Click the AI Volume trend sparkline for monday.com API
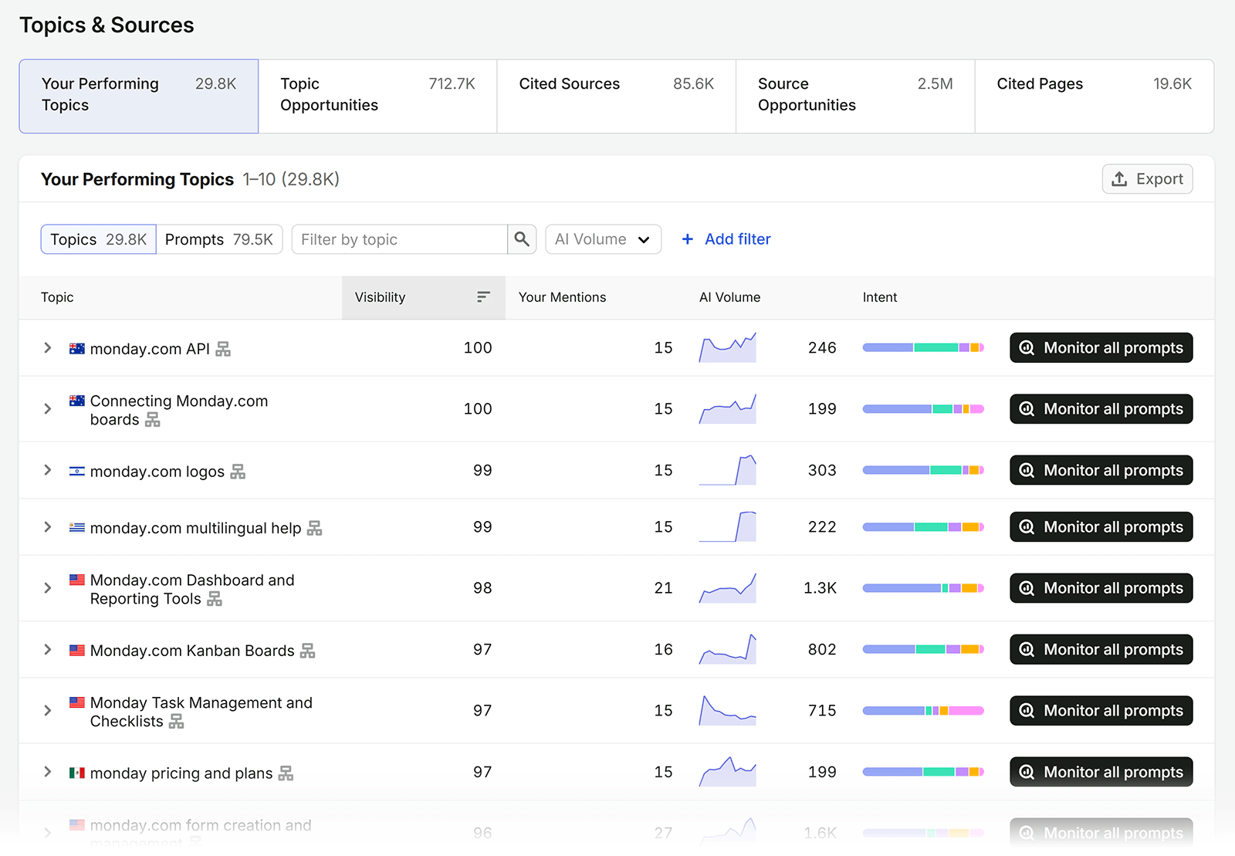Screen dimensions: 1235x856 pyautogui.click(x=727, y=347)
